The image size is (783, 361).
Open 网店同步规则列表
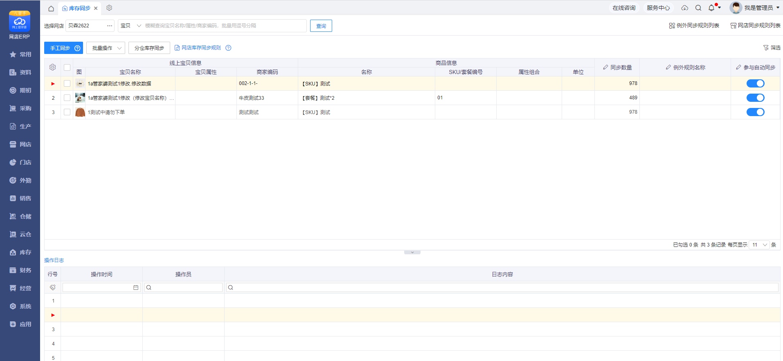(755, 25)
